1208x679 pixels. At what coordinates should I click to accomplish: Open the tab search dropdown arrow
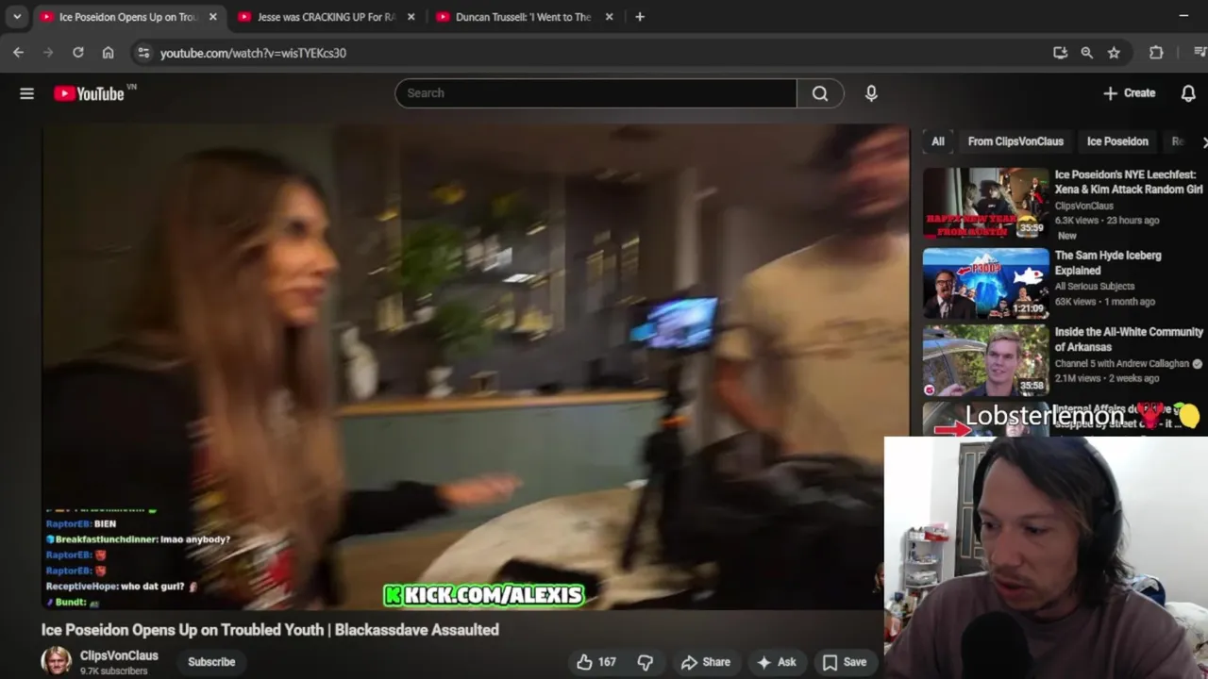tap(17, 17)
